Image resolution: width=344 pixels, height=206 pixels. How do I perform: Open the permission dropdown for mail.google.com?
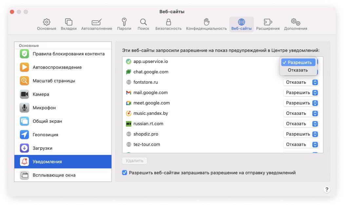point(301,93)
